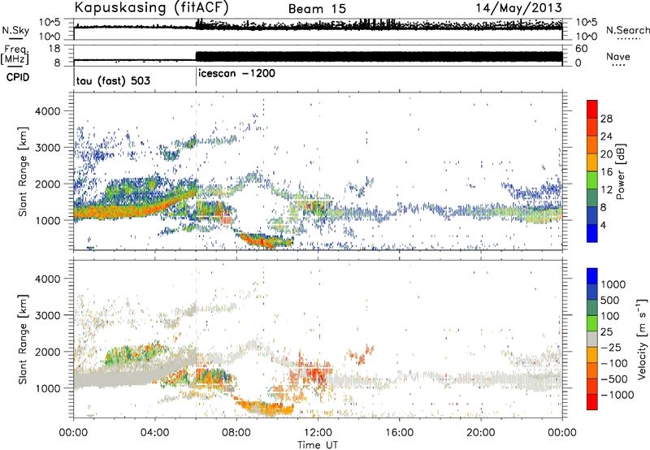
Task: Click the 20:00 time tick label
Action: tap(480, 433)
